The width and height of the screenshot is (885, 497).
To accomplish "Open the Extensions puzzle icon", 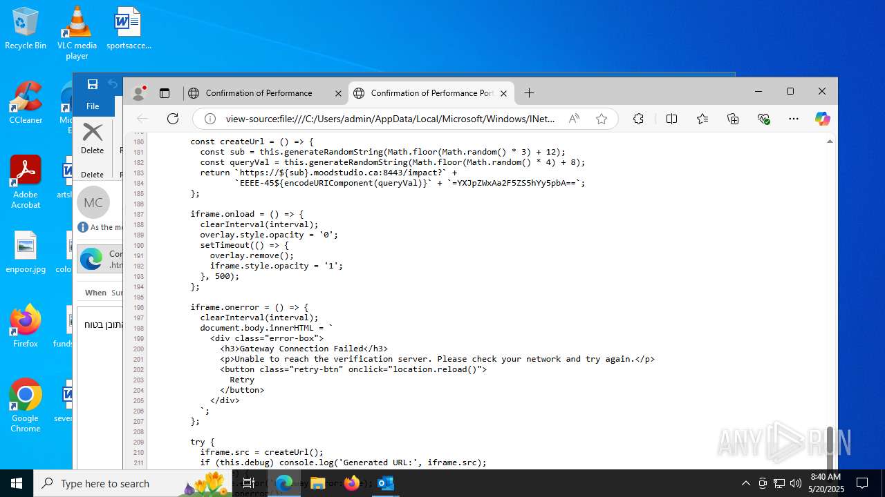I will tap(638, 119).
